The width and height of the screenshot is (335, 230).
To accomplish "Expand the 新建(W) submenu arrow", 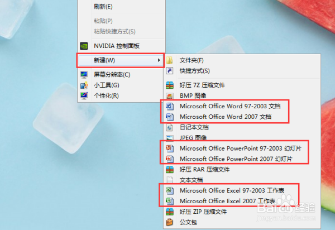I will (x=159, y=60).
